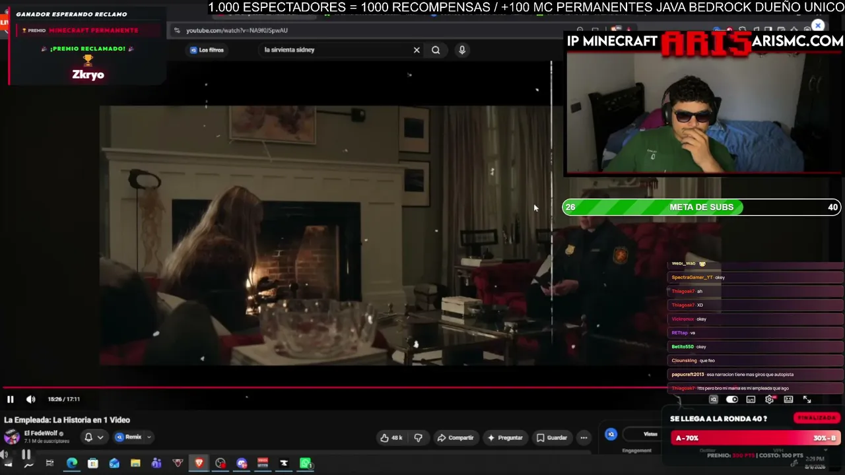Open the three-dot more actions menu

tap(584, 437)
